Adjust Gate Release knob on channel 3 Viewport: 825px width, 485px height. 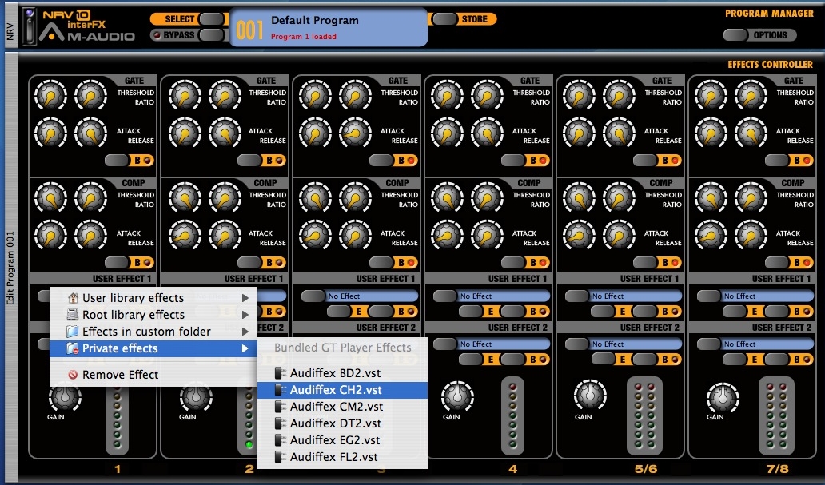tap(355, 133)
